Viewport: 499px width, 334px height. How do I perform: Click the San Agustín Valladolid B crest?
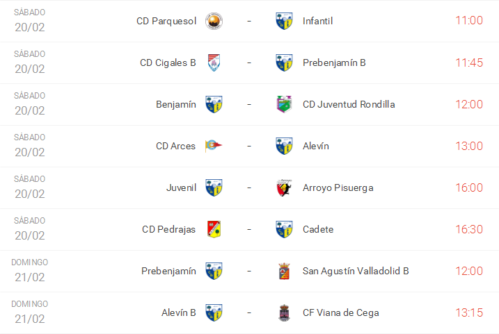click(284, 271)
